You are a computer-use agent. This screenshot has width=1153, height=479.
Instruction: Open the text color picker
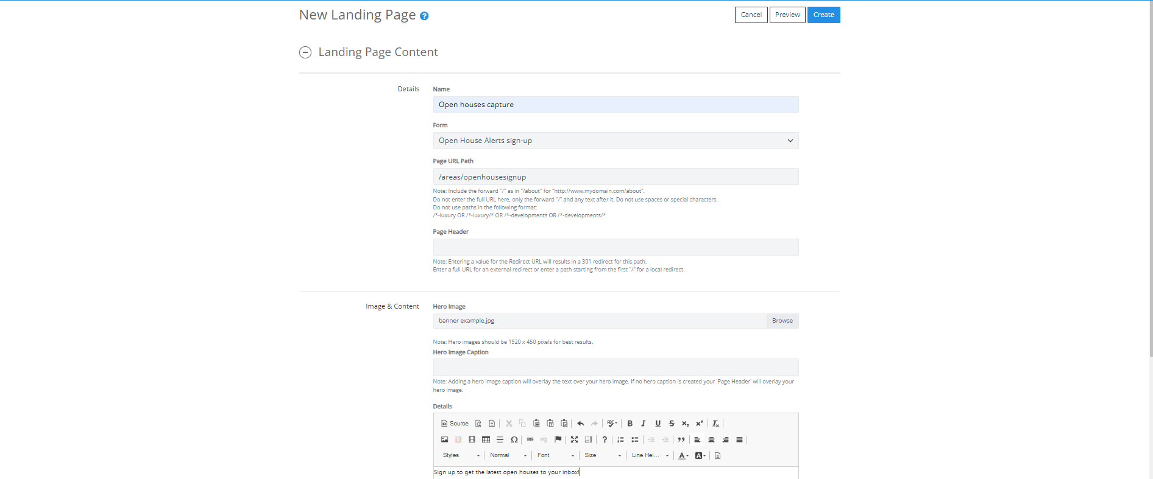click(x=682, y=455)
